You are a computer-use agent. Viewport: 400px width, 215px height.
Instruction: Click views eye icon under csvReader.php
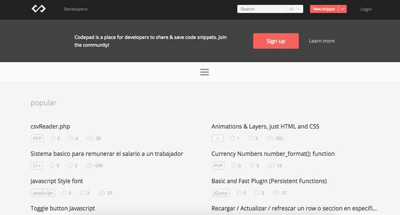click(90, 138)
